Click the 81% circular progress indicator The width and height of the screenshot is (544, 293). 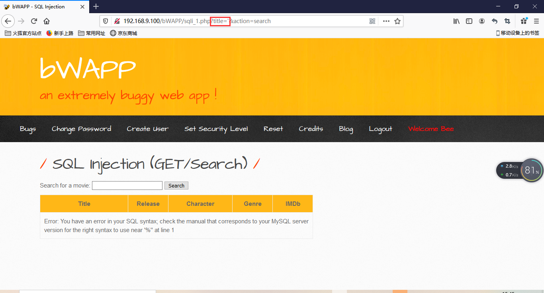[x=531, y=170]
